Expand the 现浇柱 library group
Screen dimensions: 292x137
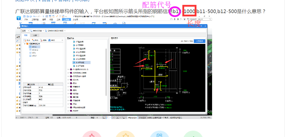(68, 93)
